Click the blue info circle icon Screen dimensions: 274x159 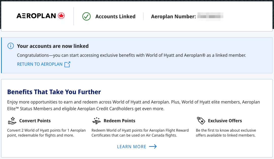click(11, 46)
